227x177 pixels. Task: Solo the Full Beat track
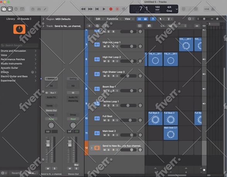pyautogui.click(x=108, y=120)
